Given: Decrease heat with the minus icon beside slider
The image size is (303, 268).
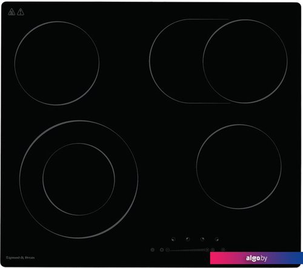Looking at the screenshot, I should (x=167, y=250).
